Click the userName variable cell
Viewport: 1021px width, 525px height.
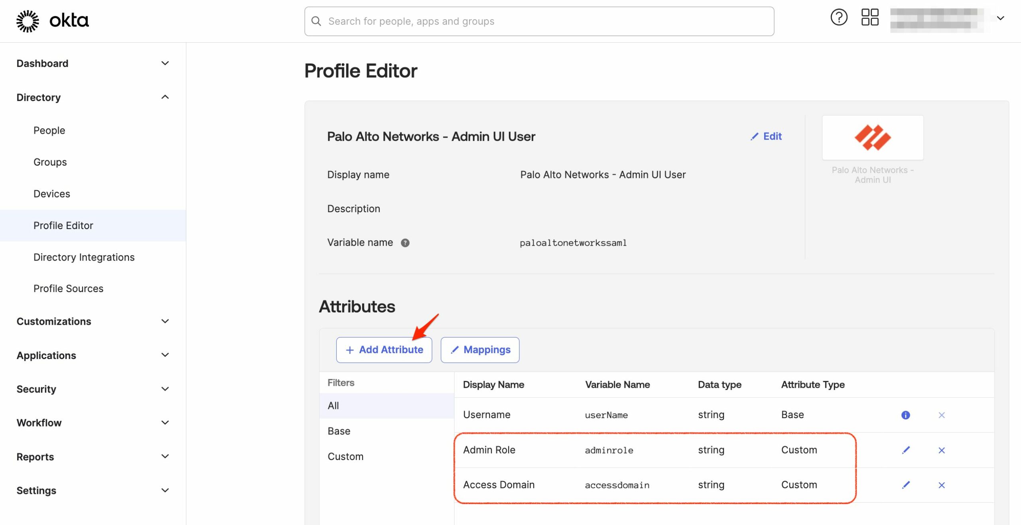click(x=606, y=415)
